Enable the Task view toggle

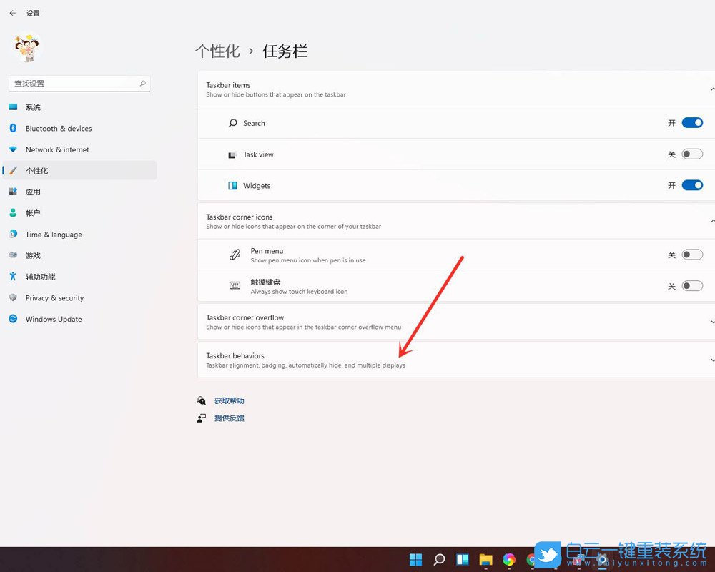[691, 154]
